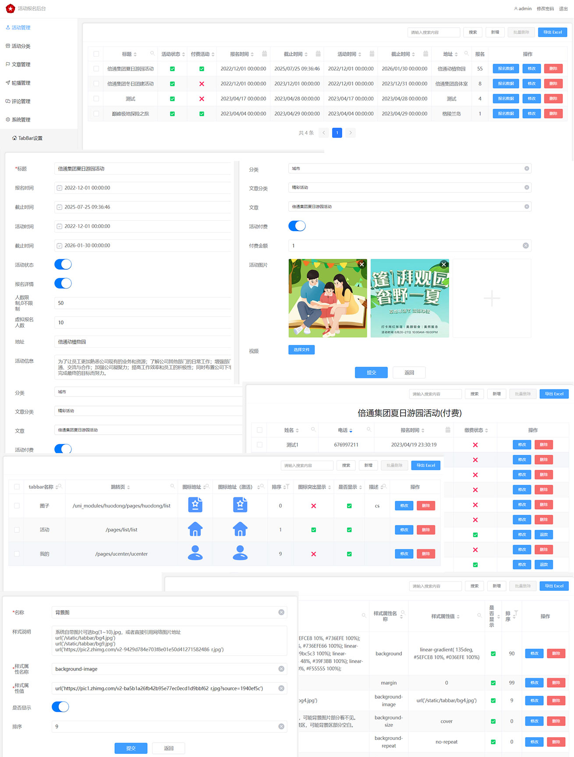The width and height of the screenshot is (574, 757).
Task: Remove the green poster activity image
Action: pyautogui.click(x=444, y=264)
